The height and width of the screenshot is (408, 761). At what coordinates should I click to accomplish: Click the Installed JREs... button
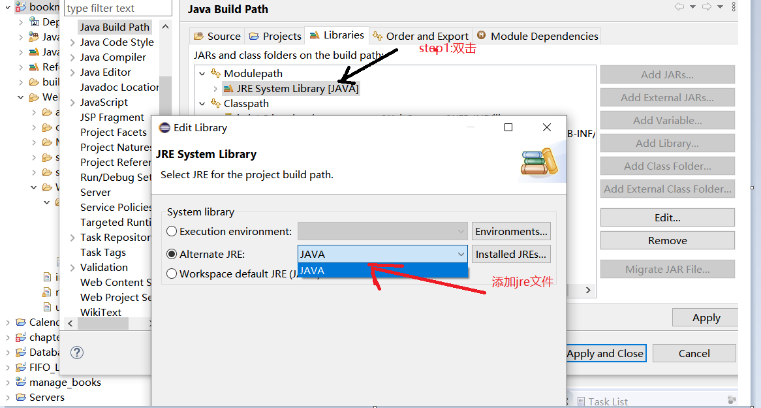click(x=511, y=254)
